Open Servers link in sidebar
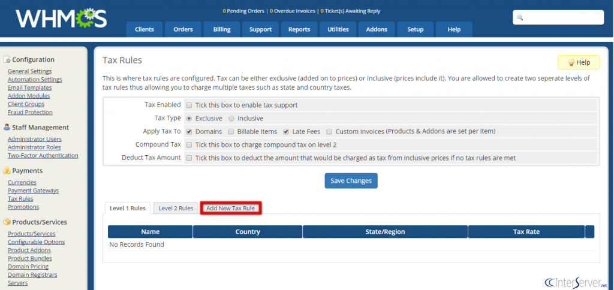Screen dimensions: 614x290 [17, 283]
